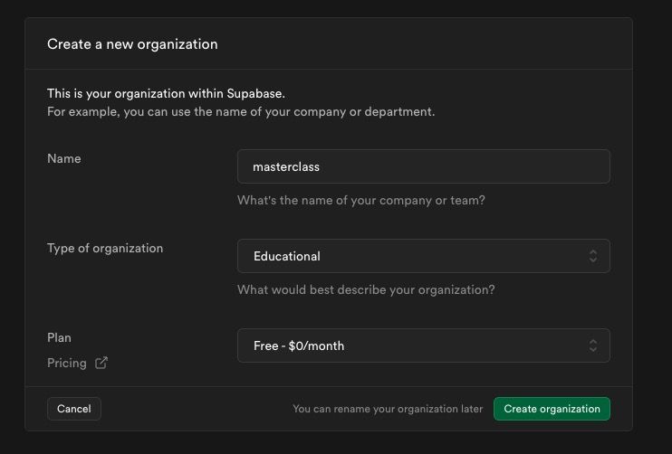Click the green Create organization button
Screen dimensions: 672x454
pyautogui.click(x=552, y=409)
